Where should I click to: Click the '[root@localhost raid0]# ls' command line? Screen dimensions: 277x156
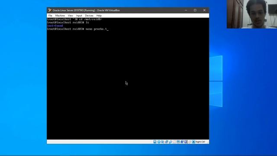tap(68, 23)
